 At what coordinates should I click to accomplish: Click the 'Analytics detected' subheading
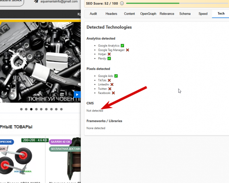101,39
